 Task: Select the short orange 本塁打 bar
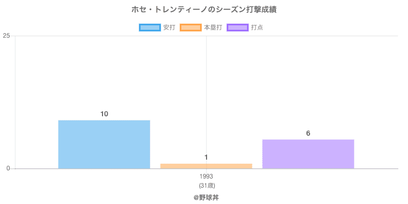click(206, 166)
